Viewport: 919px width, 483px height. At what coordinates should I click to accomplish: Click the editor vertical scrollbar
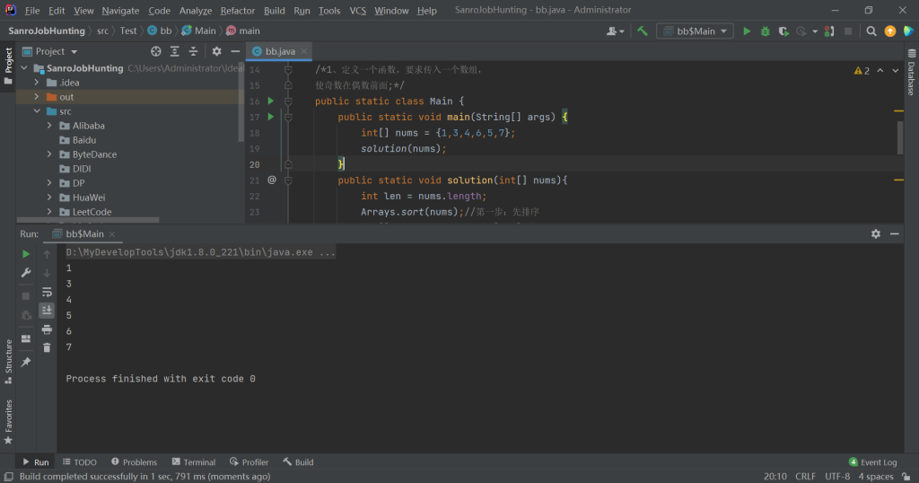tap(900, 137)
